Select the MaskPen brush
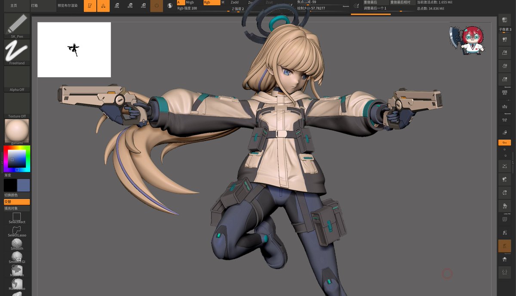The height and width of the screenshot is (296, 516). tap(17, 271)
